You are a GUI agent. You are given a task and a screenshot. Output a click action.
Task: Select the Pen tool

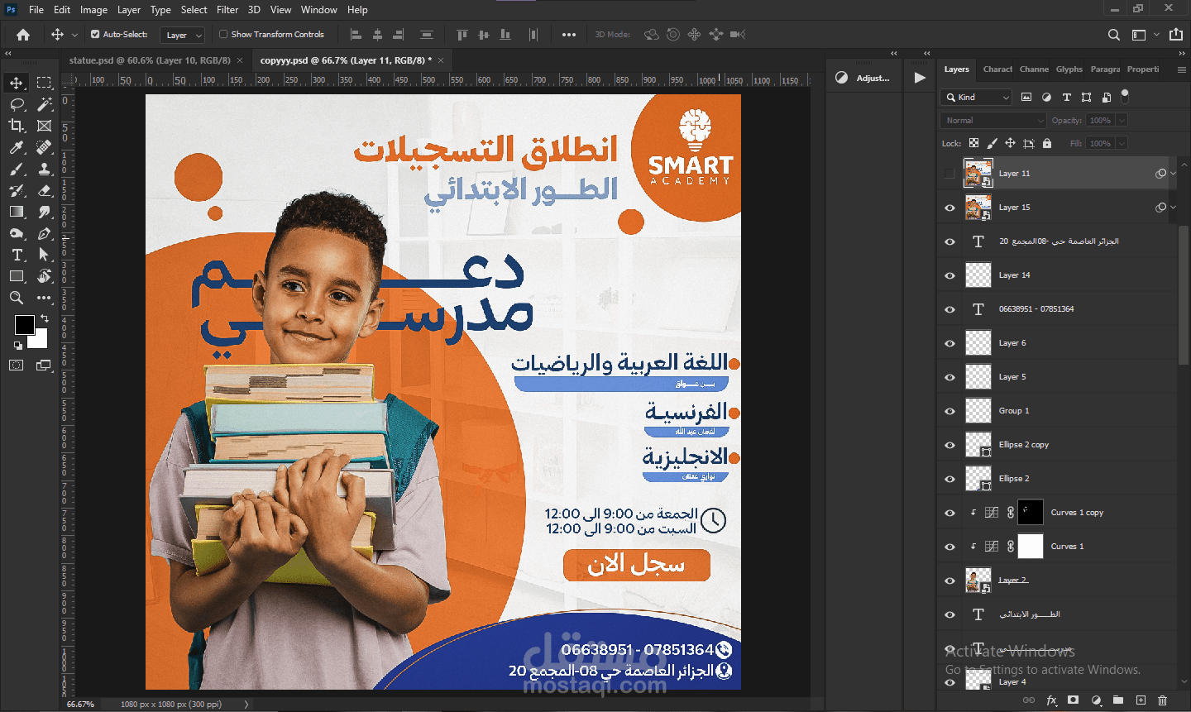44,233
